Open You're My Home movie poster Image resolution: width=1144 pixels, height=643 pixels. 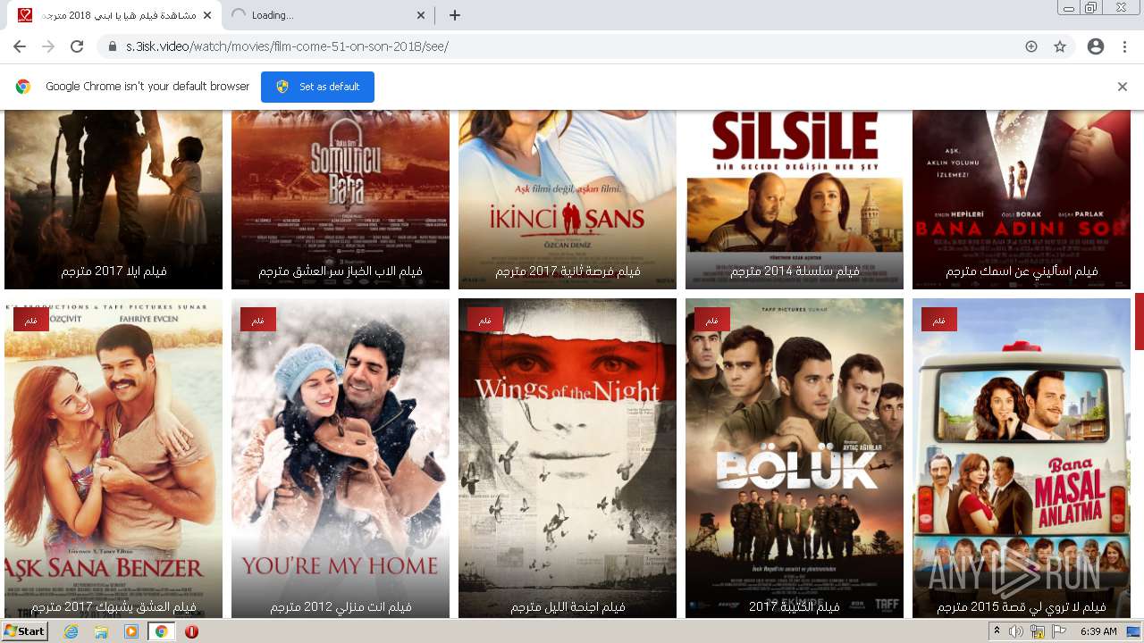341,458
